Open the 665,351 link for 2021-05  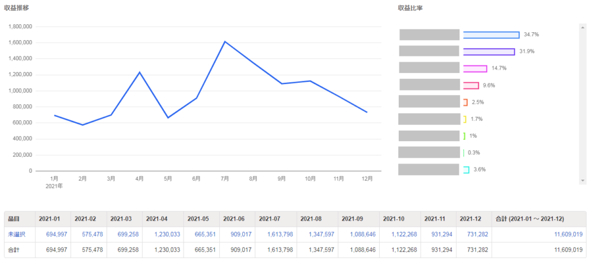point(205,234)
